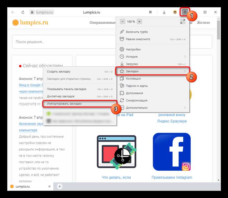Expand the История submenu
This screenshot has height=198, width=228.
point(153,57)
